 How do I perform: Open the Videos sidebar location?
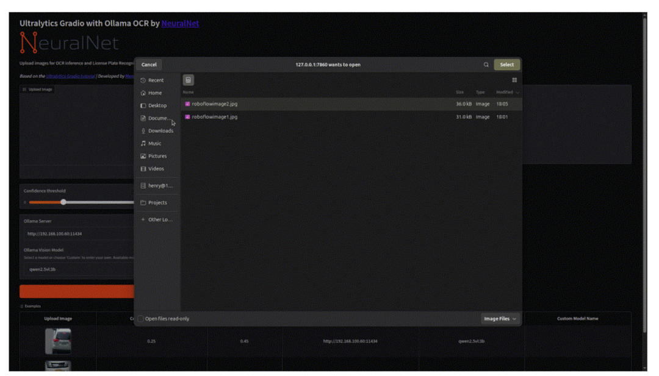[157, 168]
